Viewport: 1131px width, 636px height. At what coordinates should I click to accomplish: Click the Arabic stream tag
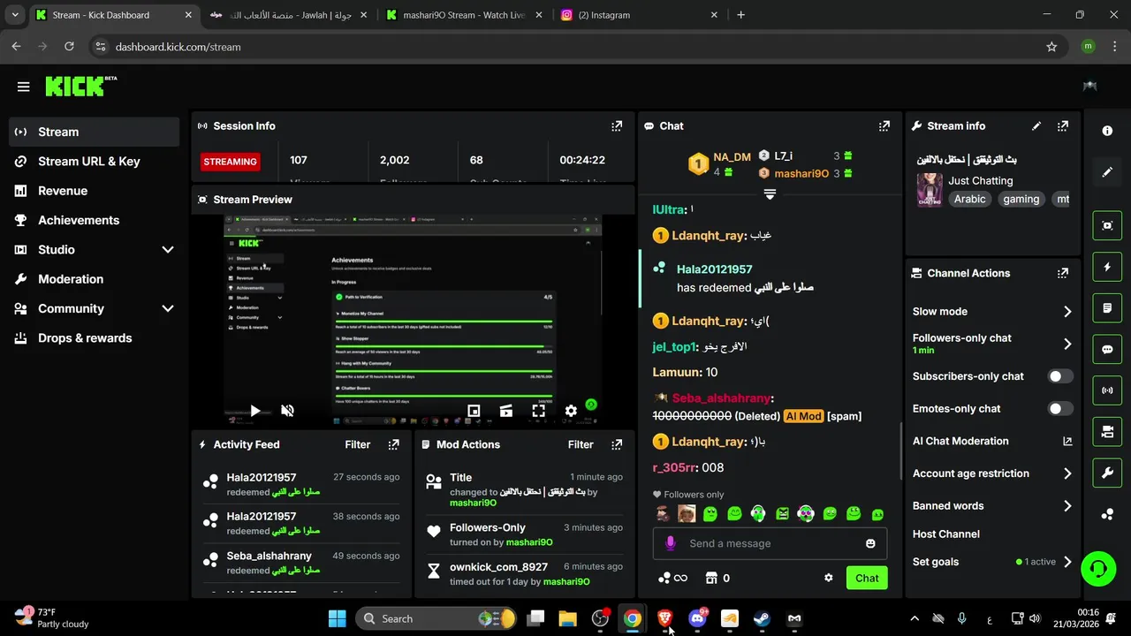(969, 200)
